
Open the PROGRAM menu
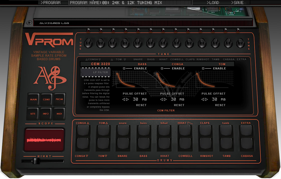tap(52, 2)
